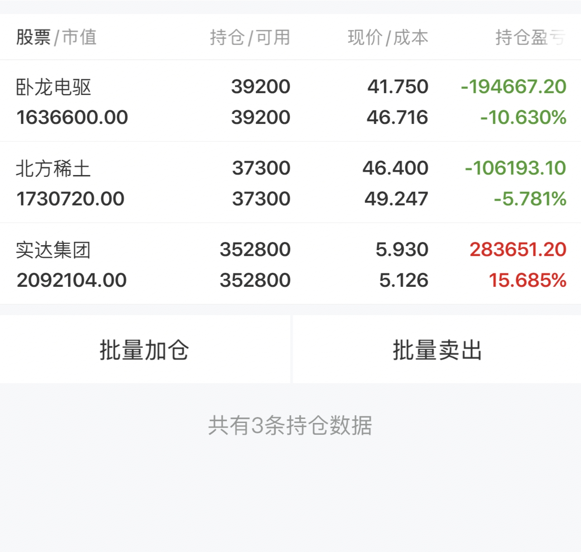The image size is (581, 552).
Task: Open the 实达集团 stock row
Action: pos(53,250)
